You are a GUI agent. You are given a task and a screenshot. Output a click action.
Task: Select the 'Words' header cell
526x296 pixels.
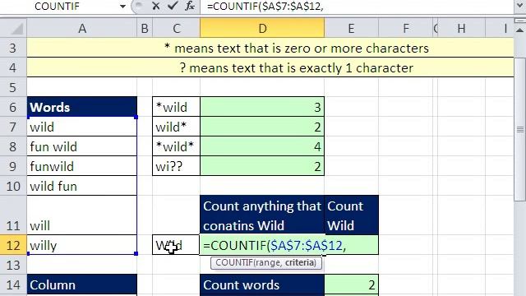(82, 107)
